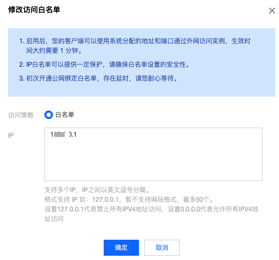Click the IP field label beside the text area
Viewport: 279px width, 260px height.
11,136
